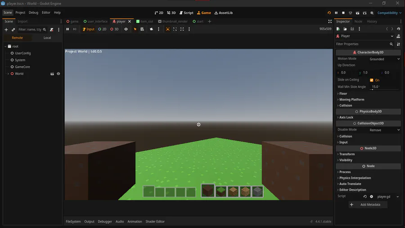This screenshot has width=405, height=228.
Task: Open the Motion Mode Grounded dropdown
Action: (384, 59)
